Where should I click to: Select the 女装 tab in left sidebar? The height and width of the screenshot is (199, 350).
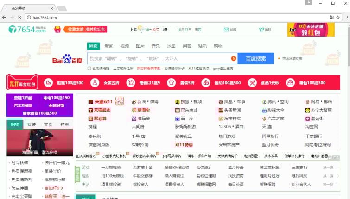pos(32,124)
